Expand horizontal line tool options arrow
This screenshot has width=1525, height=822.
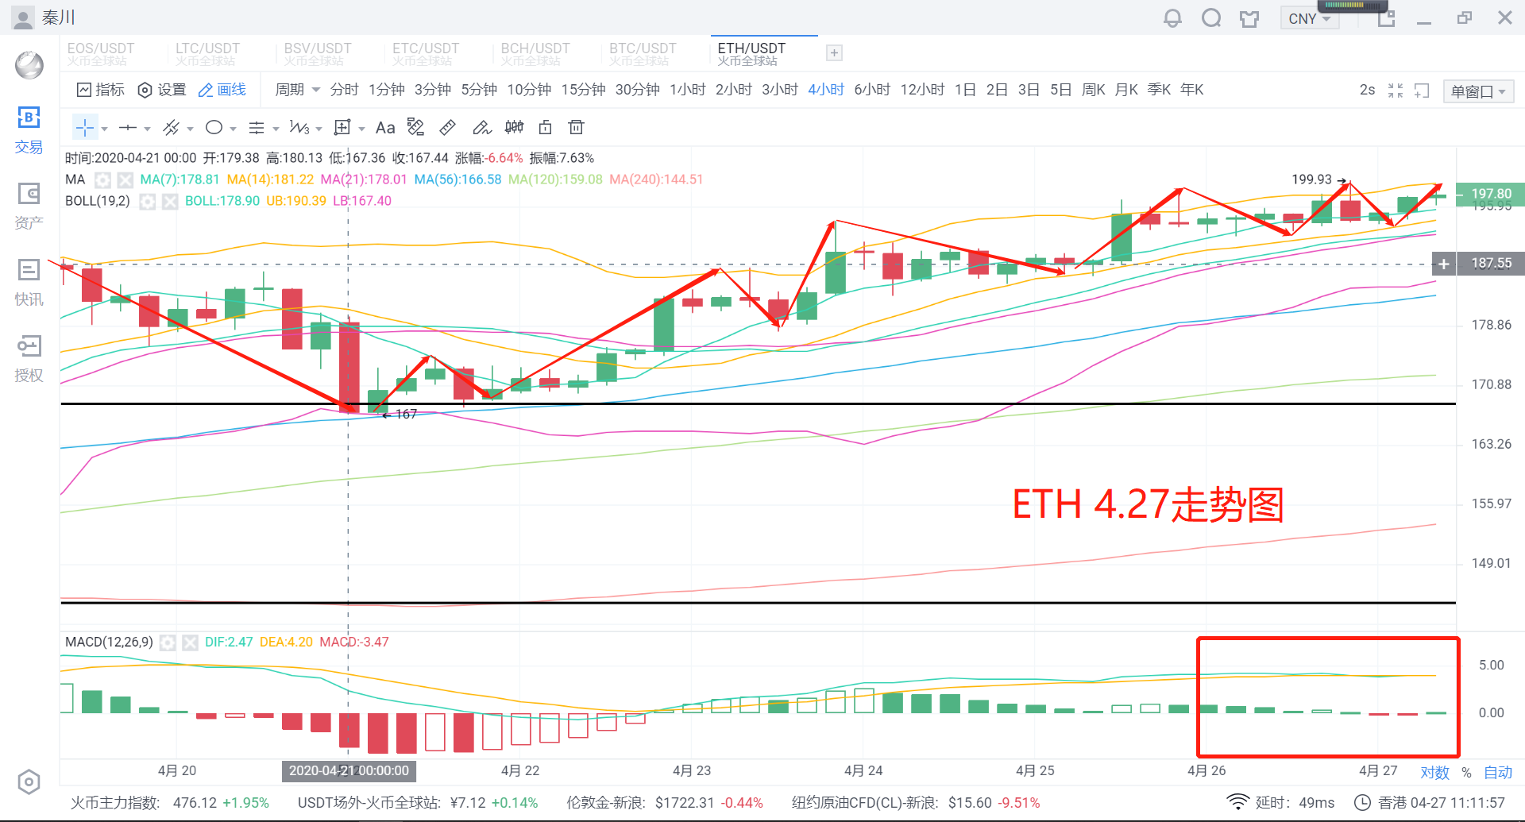click(147, 129)
